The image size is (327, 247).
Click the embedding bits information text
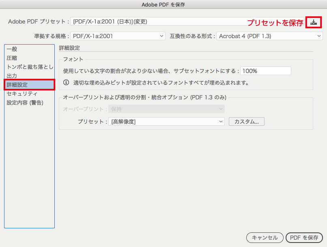tap(161, 83)
